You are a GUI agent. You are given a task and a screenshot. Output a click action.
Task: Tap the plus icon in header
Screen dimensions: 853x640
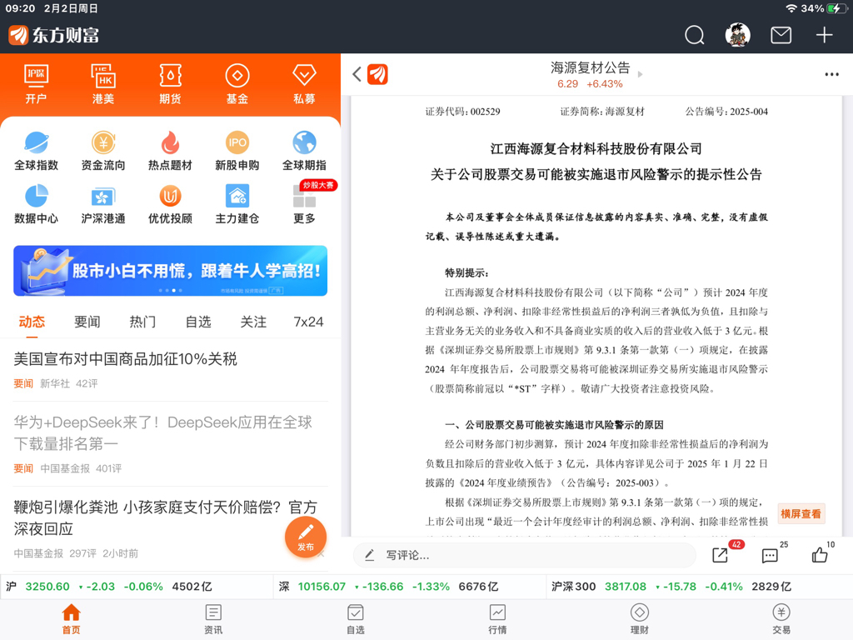824,35
